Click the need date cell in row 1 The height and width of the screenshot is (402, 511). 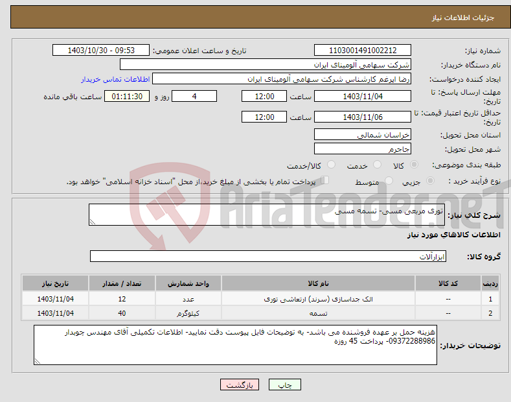[56, 299]
